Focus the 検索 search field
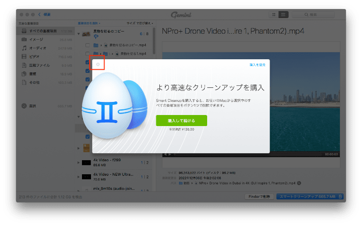 coord(313,15)
